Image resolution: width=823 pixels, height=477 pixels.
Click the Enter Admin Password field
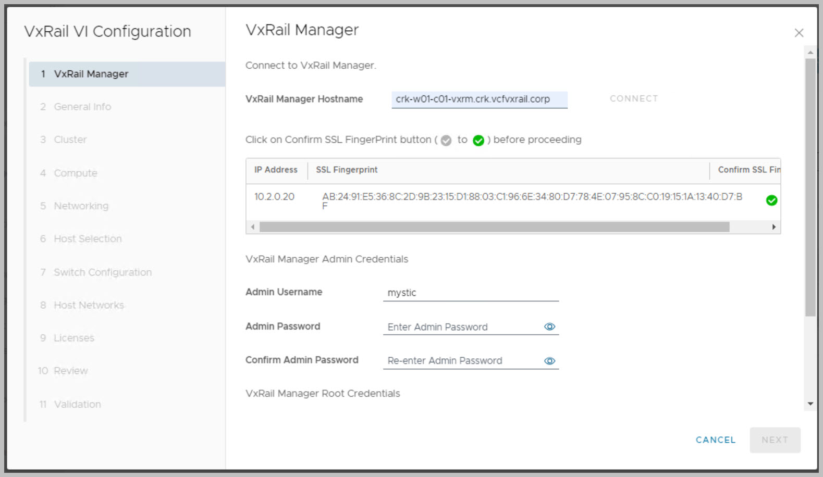pos(461,327)
